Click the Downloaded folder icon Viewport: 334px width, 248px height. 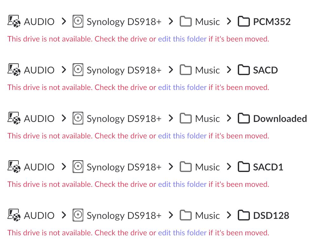pyautogui.click(x=244, y=118)
